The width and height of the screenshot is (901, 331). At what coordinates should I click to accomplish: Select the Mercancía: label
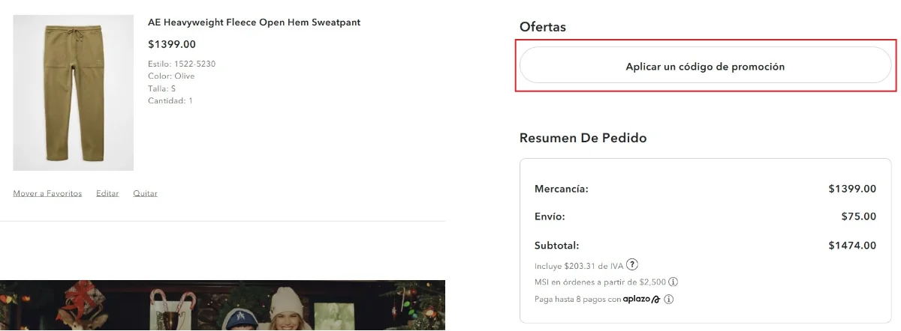click(x=562, y=189)
